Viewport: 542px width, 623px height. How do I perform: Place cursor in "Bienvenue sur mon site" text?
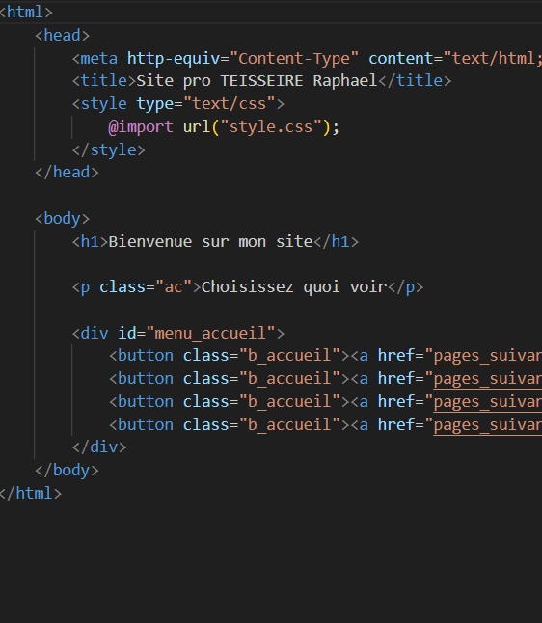coord(210,241)
